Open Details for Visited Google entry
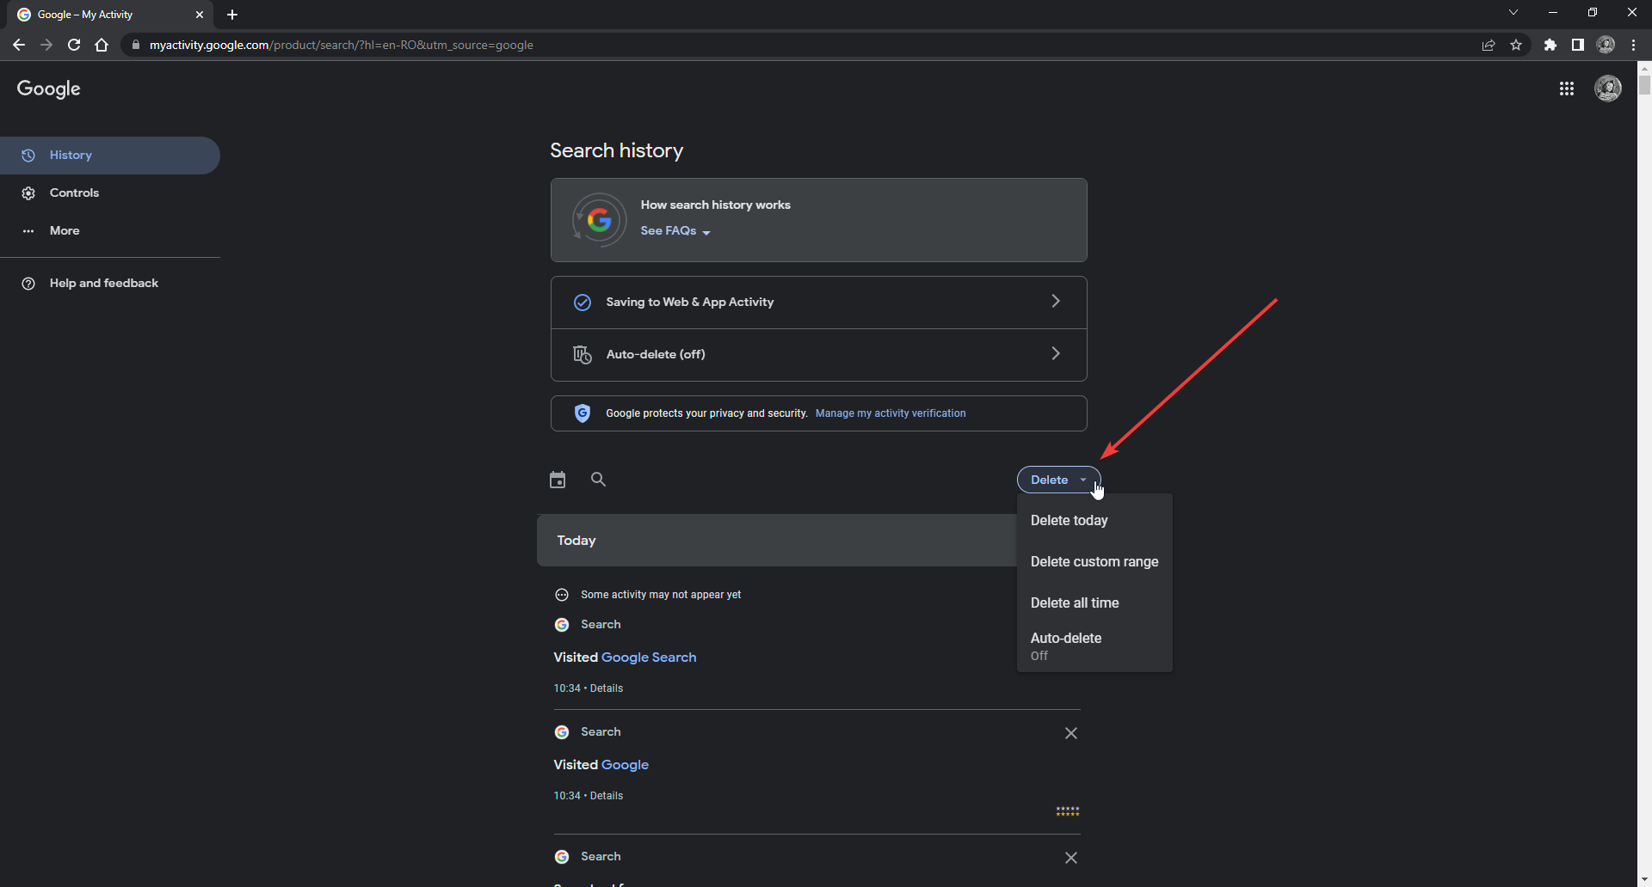This screenshot has height=887, width=1652. click(607, 796)
